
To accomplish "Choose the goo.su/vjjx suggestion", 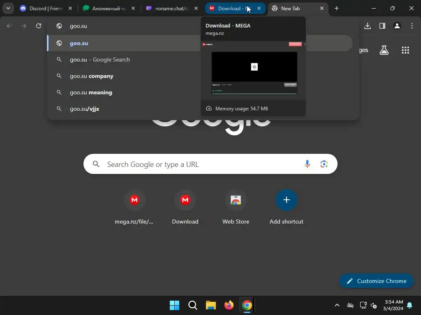I will point(123,109).
